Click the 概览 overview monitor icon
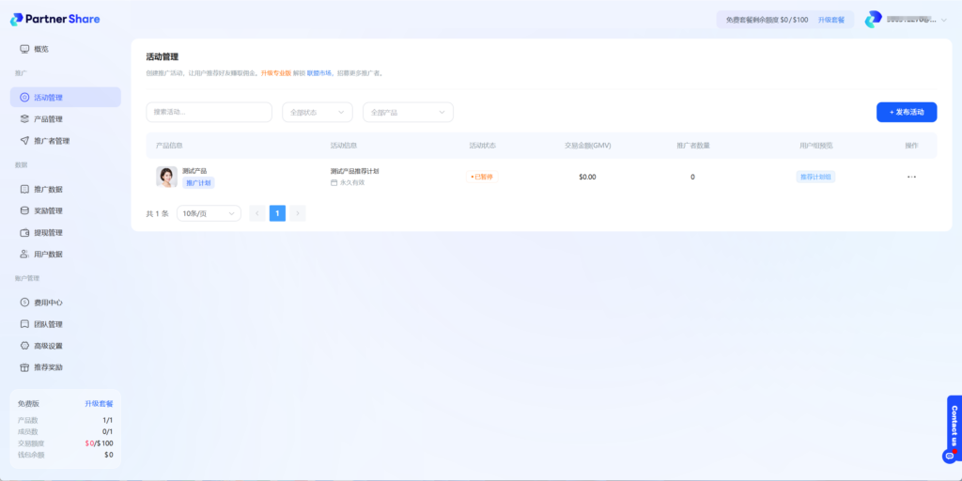 click(x=24, y=49)
